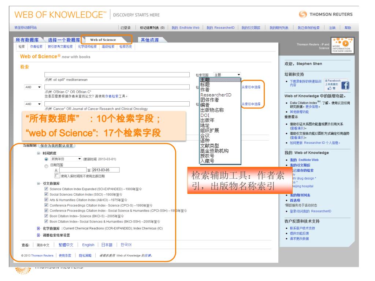
Task: Click the end date field 2013-03-05
Action: [106, 170]
